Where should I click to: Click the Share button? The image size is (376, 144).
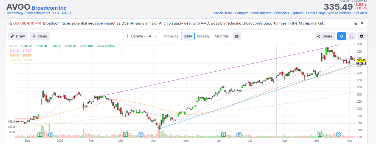click(325, 36)
